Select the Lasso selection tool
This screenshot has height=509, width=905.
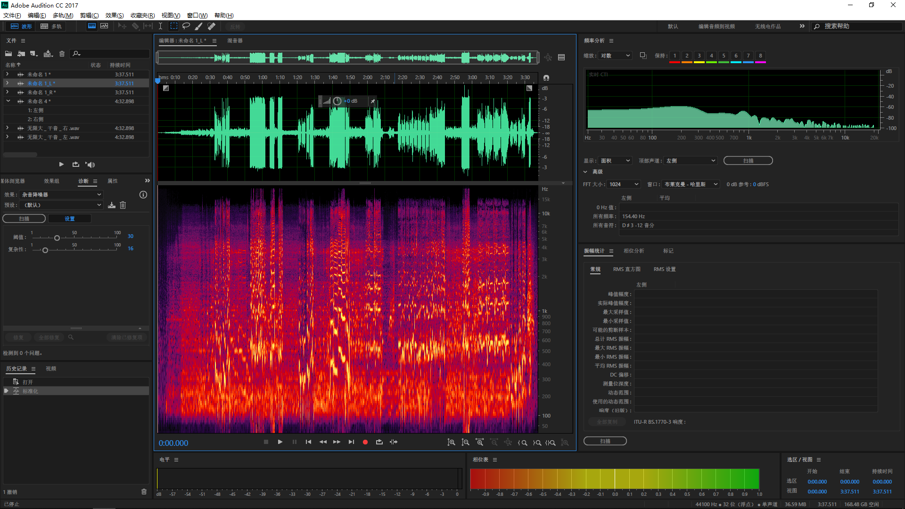(186, 26)
